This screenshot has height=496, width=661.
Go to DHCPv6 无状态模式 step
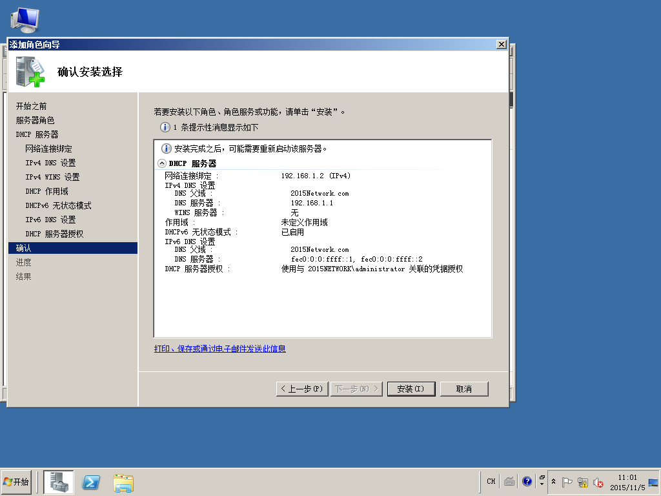[x=58, y=205]
